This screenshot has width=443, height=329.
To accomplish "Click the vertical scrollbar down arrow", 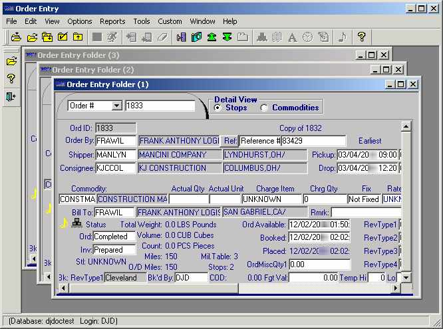I will tap(406, 278).
